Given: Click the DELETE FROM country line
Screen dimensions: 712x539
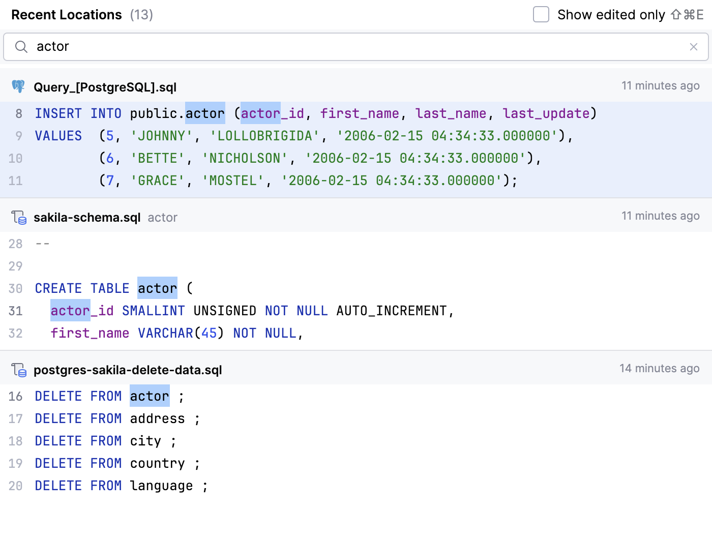Looking at the screenshot, I should (x=117, y=463).
